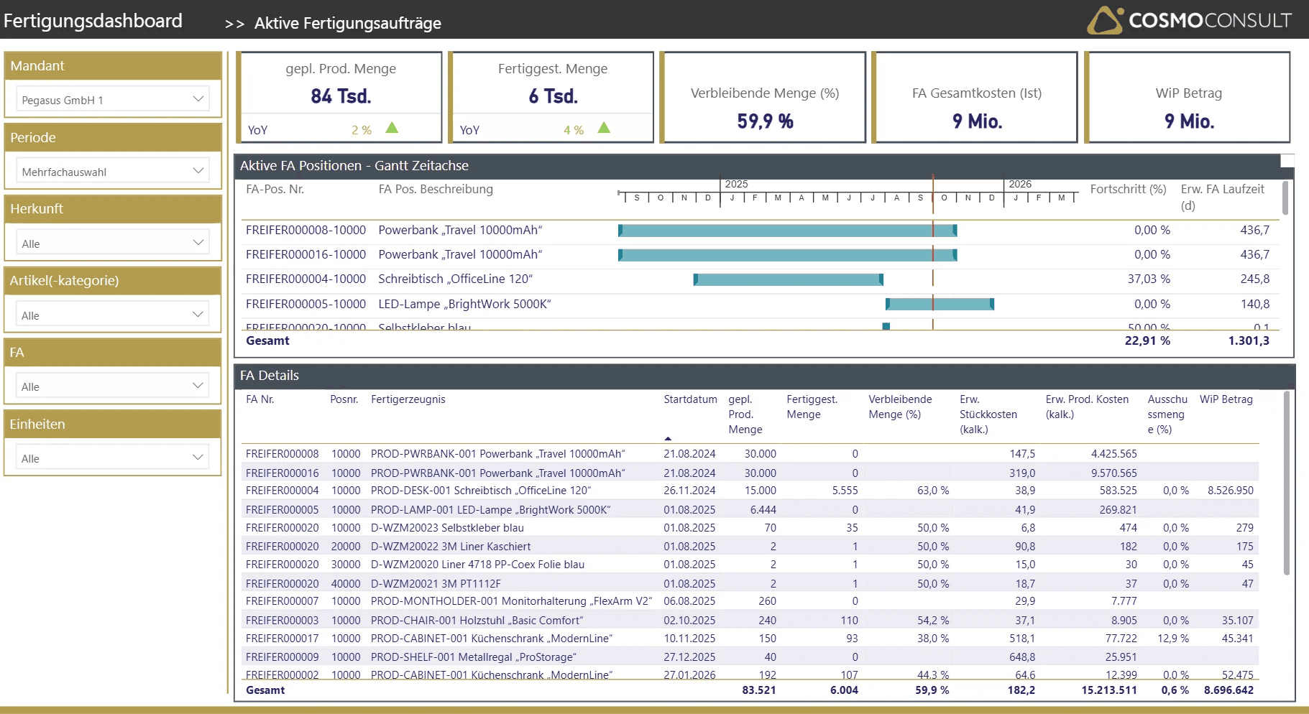Open the FA filter dropdown

tap(113, 386)
